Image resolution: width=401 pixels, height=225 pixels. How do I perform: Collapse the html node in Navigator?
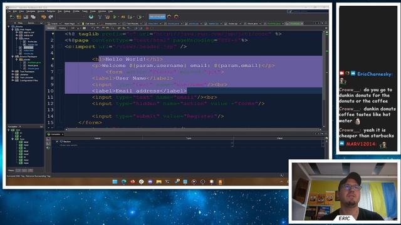pyautogui.click(x=9, y=130)
